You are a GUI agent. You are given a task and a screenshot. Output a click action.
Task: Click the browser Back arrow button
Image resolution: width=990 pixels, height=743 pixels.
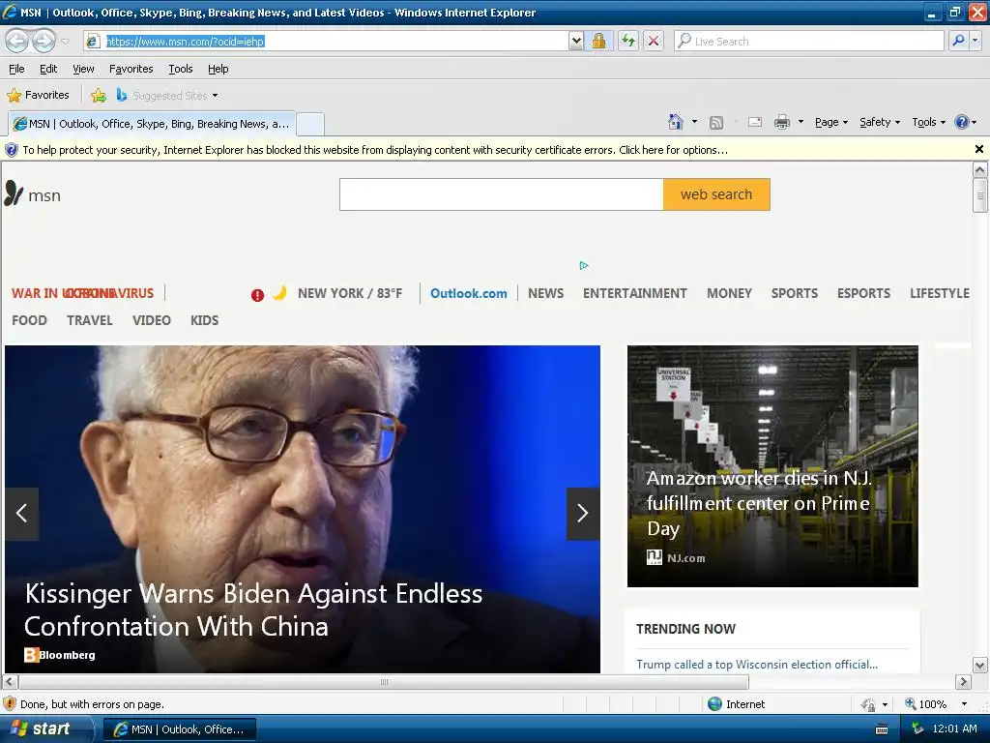(x=17, y=41)
